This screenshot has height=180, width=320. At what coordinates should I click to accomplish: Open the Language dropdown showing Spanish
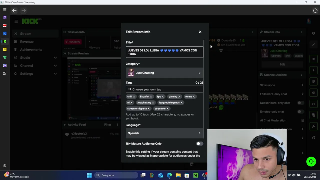pos(164,133)
